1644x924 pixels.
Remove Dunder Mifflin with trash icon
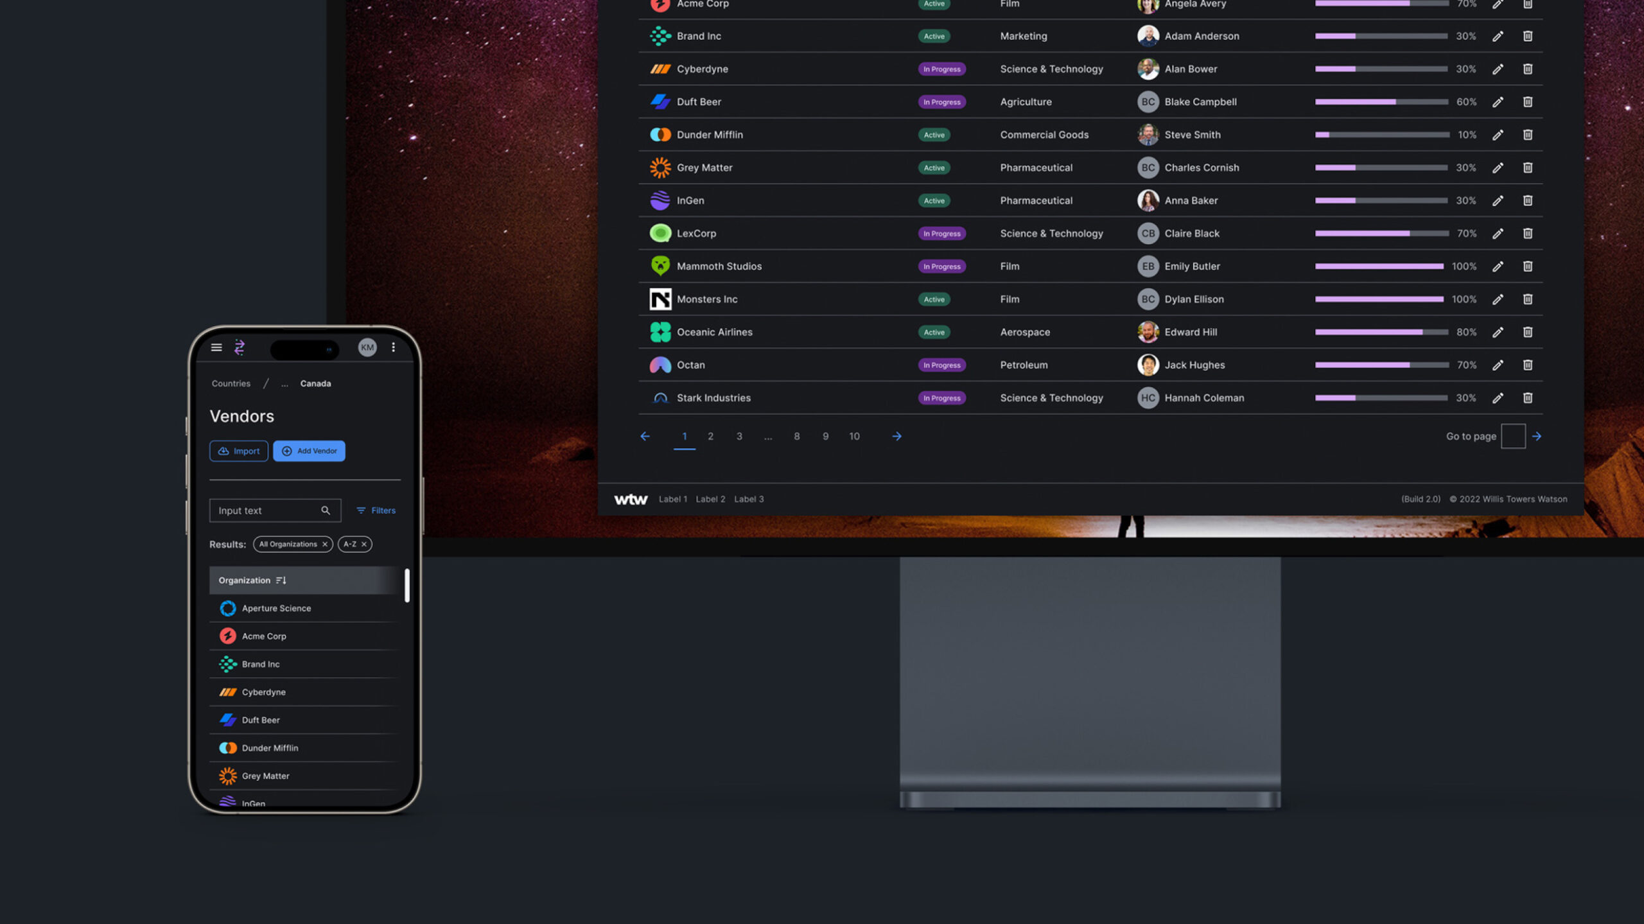pos(1528,135)
